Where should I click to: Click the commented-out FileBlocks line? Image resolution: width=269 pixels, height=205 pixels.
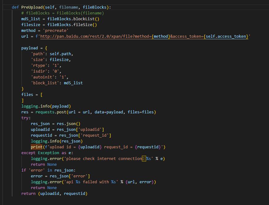click(63, 13)
